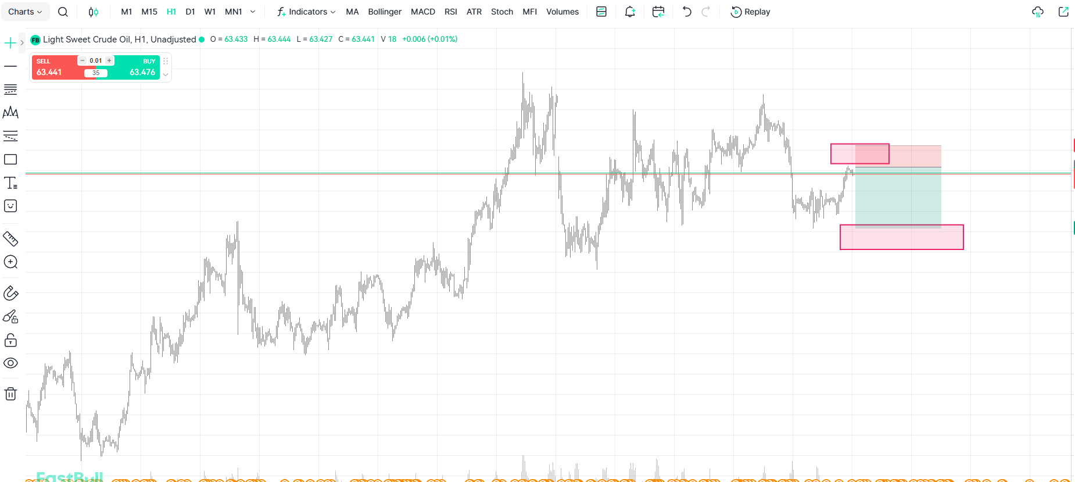Screen dimensions: 1075x482
Task: Choose the rectangle shape drawing tool
Action: [10, 159]
